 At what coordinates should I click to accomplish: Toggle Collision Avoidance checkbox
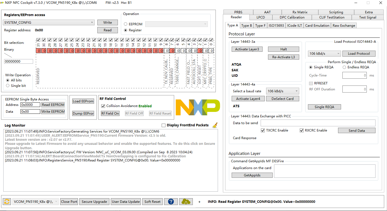[103, 106]
